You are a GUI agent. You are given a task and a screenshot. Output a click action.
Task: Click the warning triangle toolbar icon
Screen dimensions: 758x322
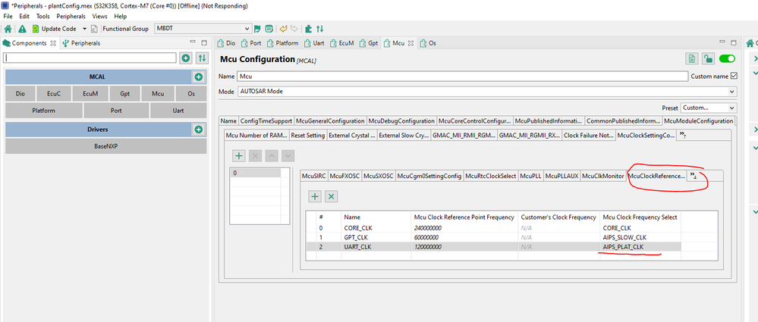[22, 29]
